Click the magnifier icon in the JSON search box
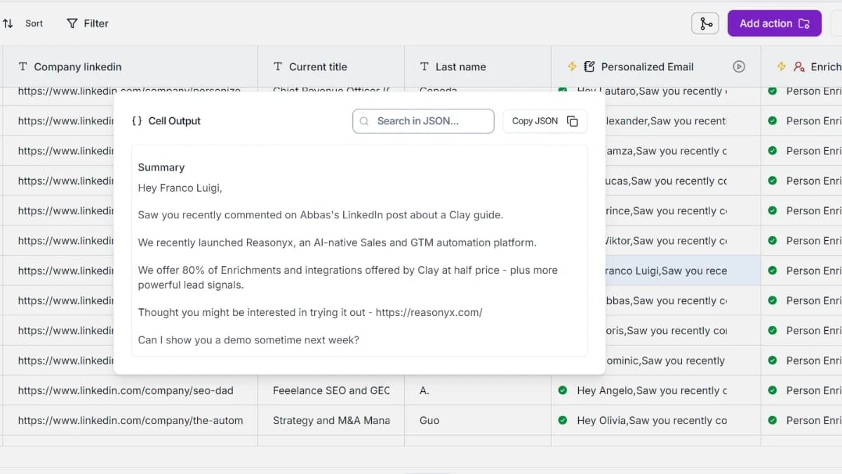The image size is (842, 474). click(363, 121)
